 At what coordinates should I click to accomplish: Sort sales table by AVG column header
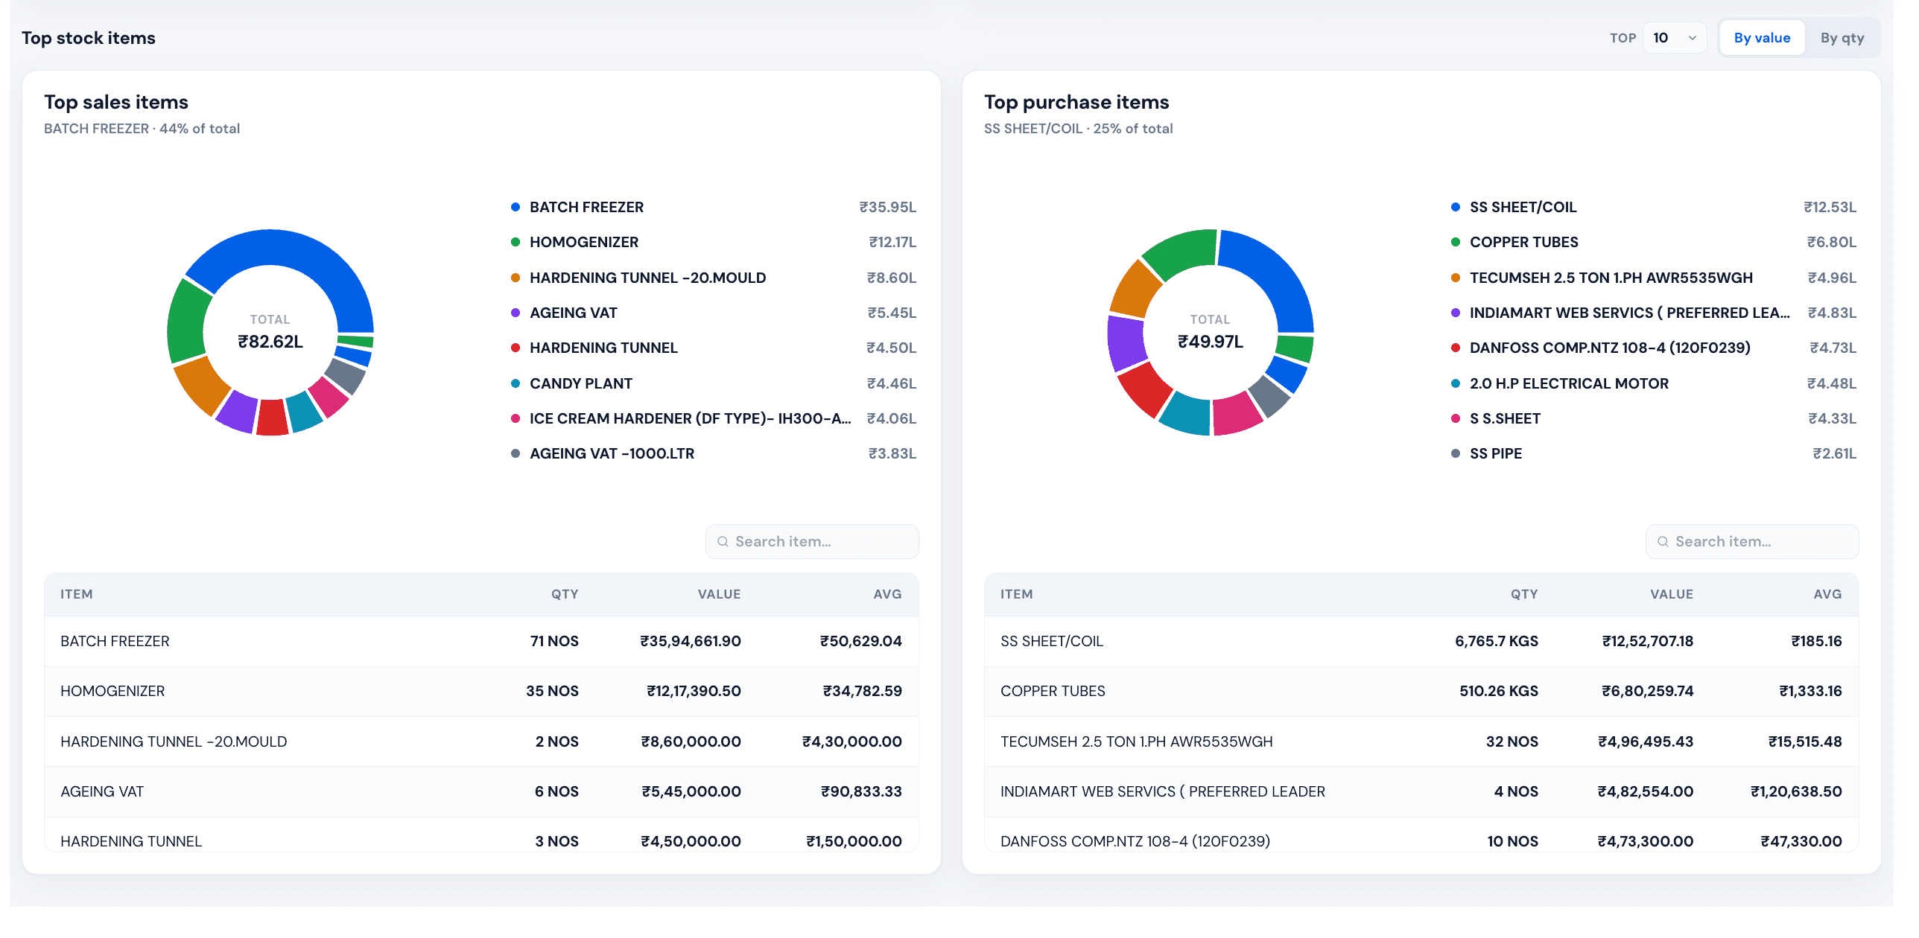tap(887, 594)
